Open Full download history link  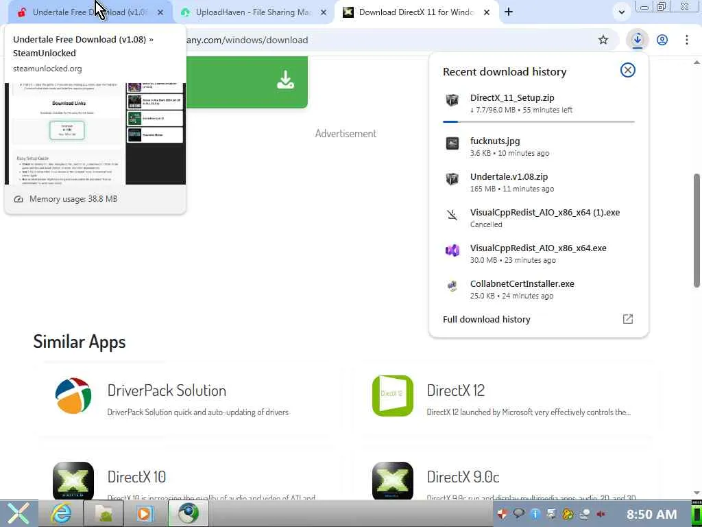487,319
